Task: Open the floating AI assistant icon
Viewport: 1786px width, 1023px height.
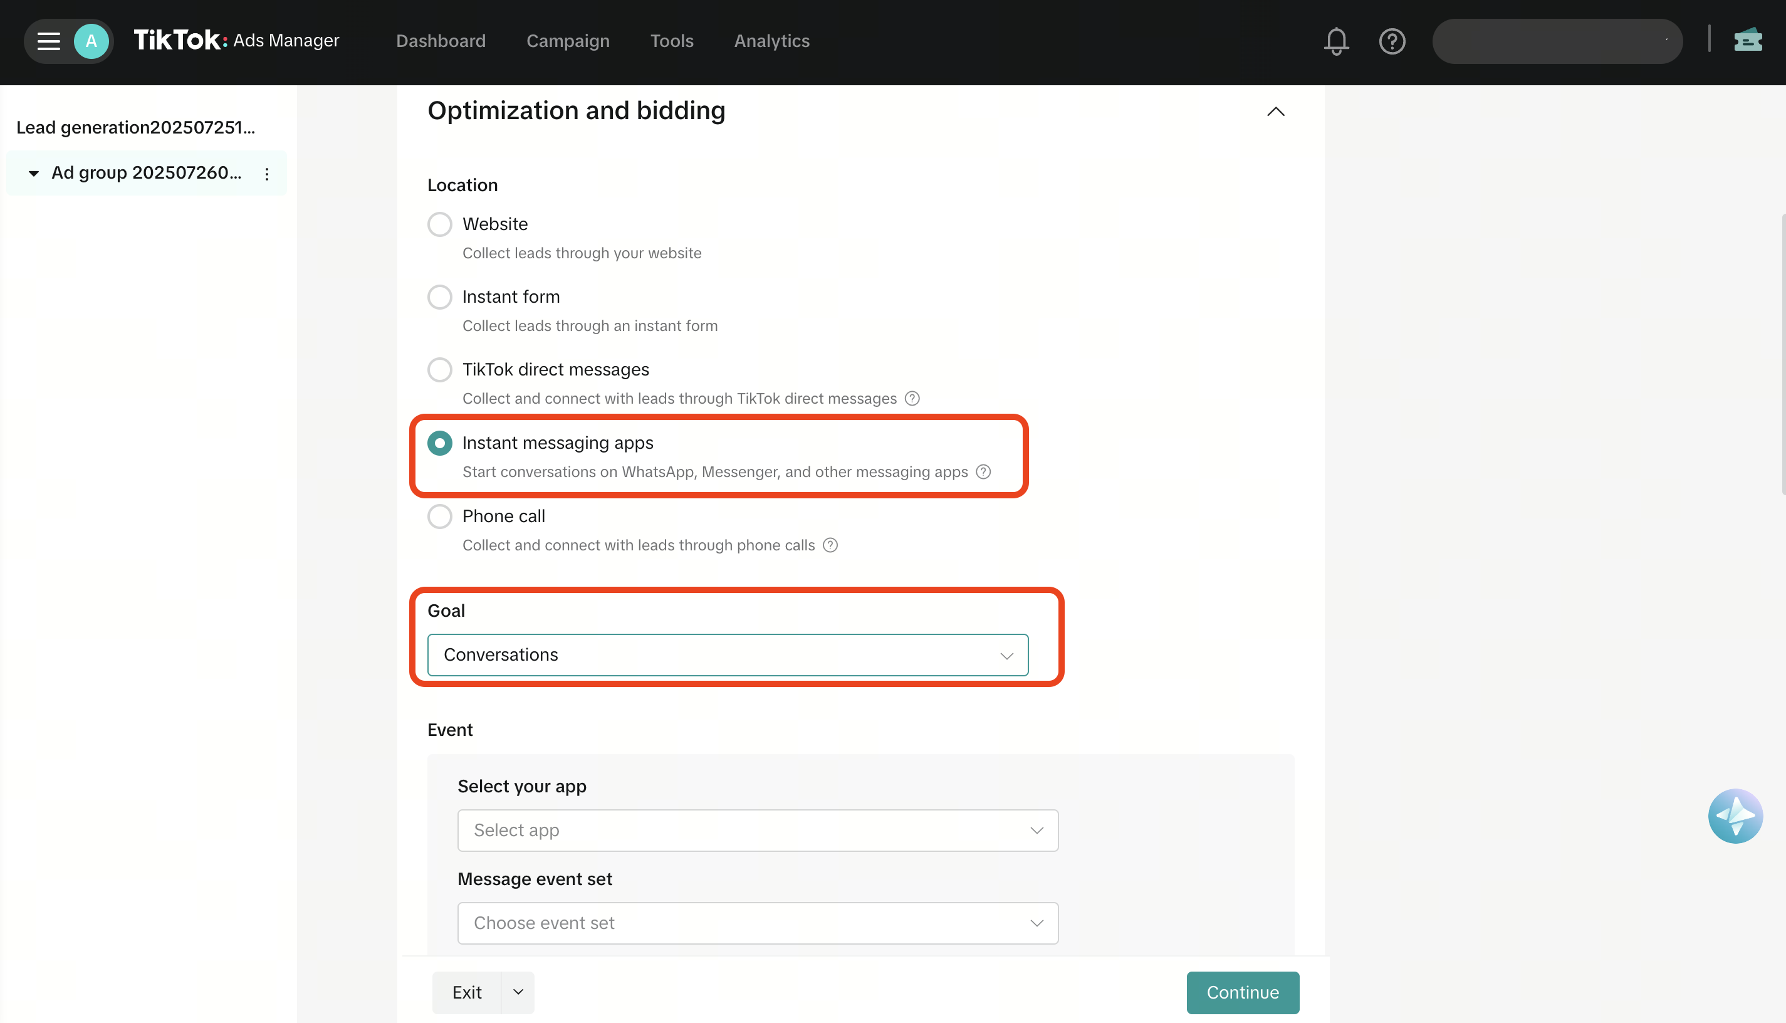Action: [1735, 816]
